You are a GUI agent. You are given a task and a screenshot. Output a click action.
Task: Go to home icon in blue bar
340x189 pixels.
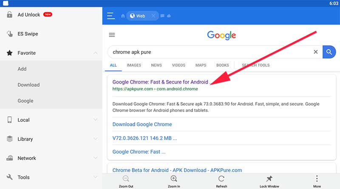point(123,16)
